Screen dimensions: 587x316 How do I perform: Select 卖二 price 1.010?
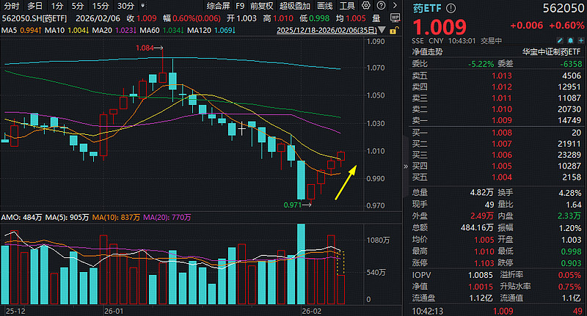tap(502, 109)
